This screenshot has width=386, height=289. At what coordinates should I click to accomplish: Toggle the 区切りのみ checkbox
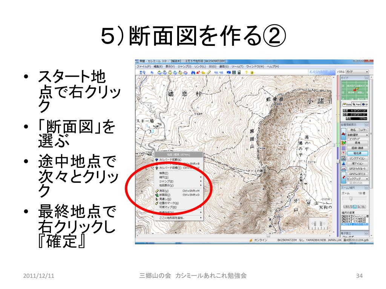349,183
